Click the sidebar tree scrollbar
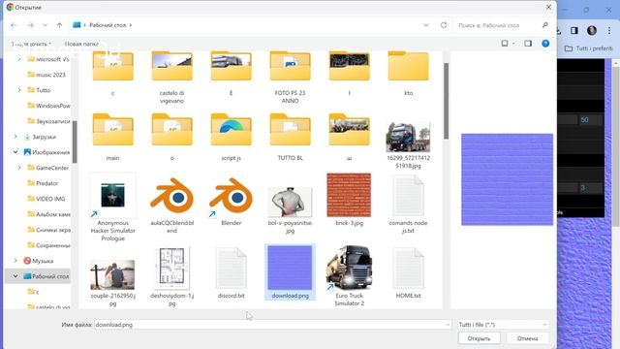Image resolution: width=620 pixels, height=349 pixels. tap(75, 142)
